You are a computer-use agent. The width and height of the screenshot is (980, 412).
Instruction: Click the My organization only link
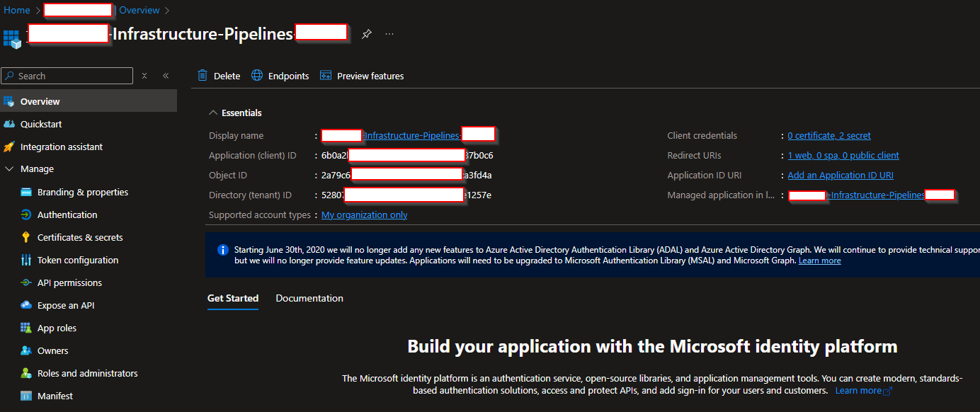click(x=364, y=214)
